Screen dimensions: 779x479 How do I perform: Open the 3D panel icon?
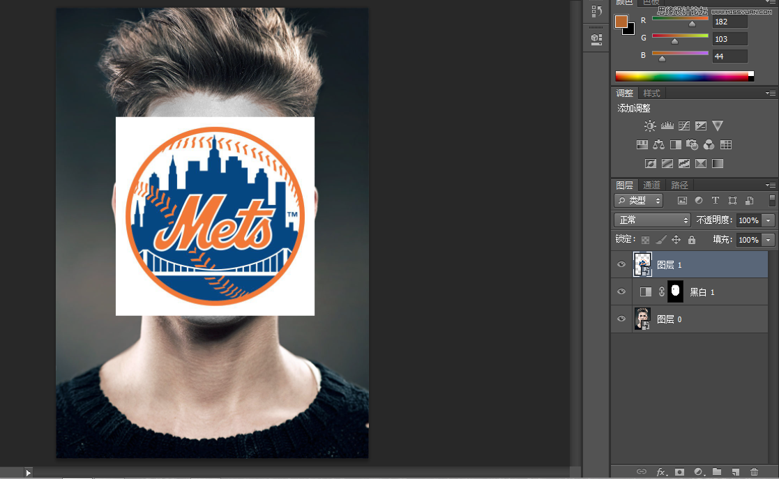[x=597, y=39]
